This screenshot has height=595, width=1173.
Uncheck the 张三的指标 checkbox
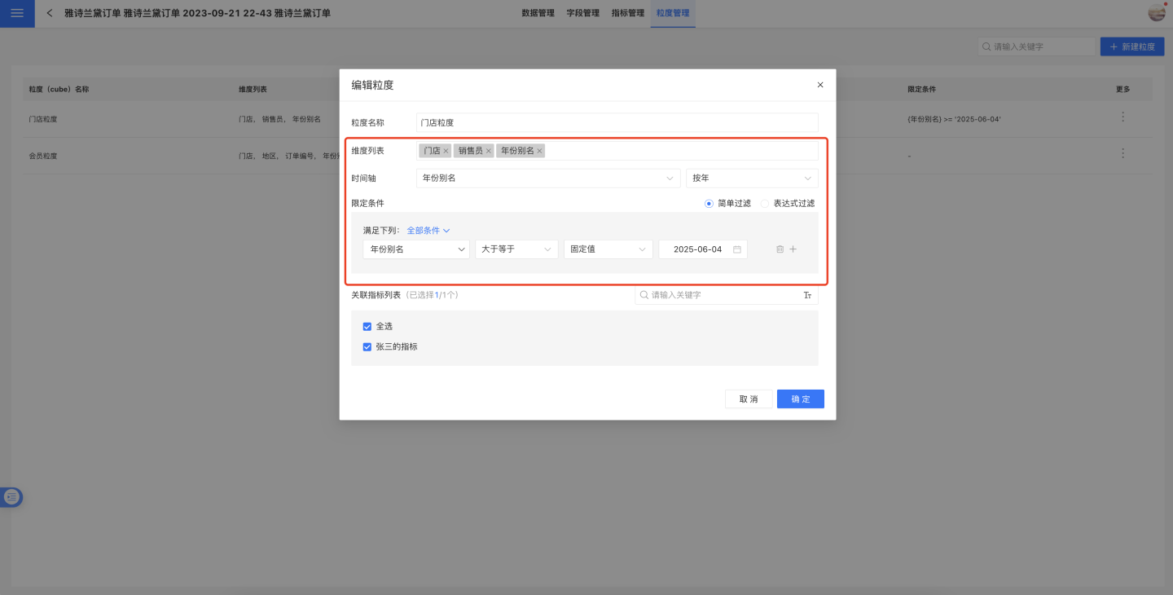367,346
